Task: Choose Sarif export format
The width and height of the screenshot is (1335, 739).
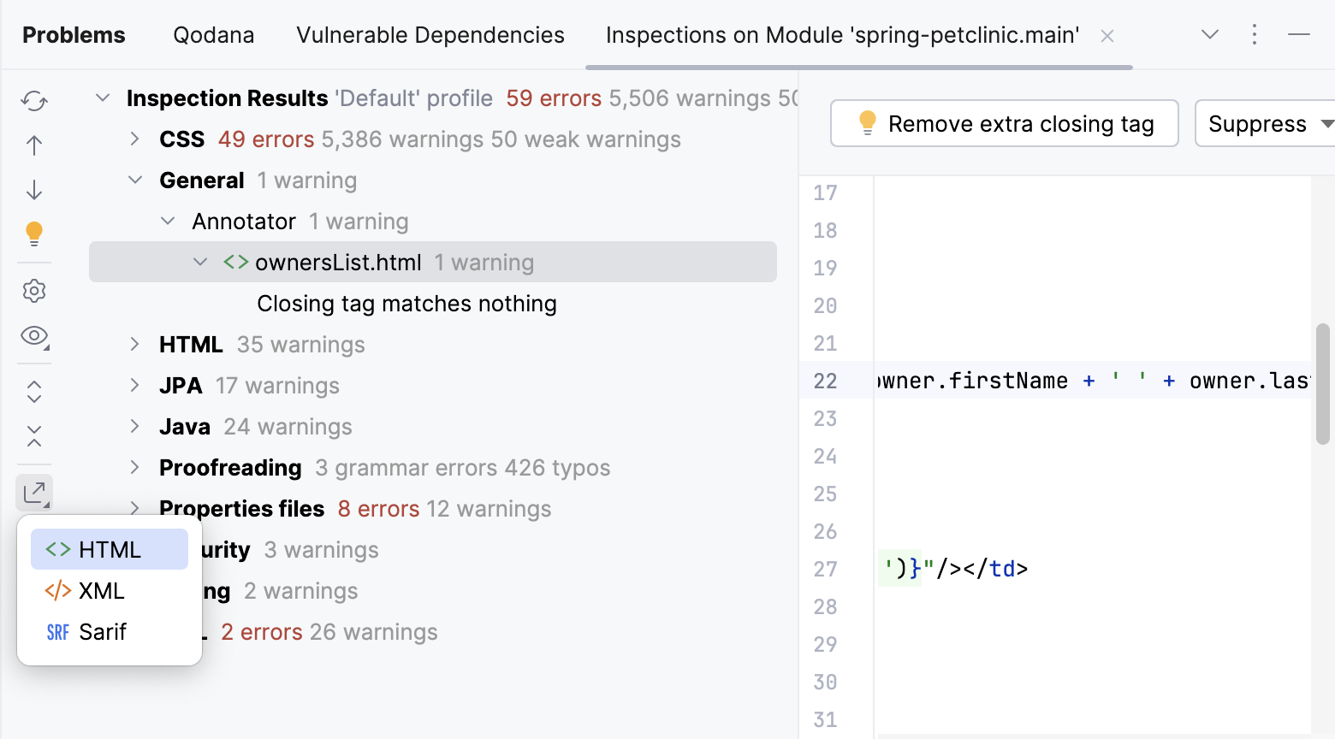Action: [x=102, y=631]
